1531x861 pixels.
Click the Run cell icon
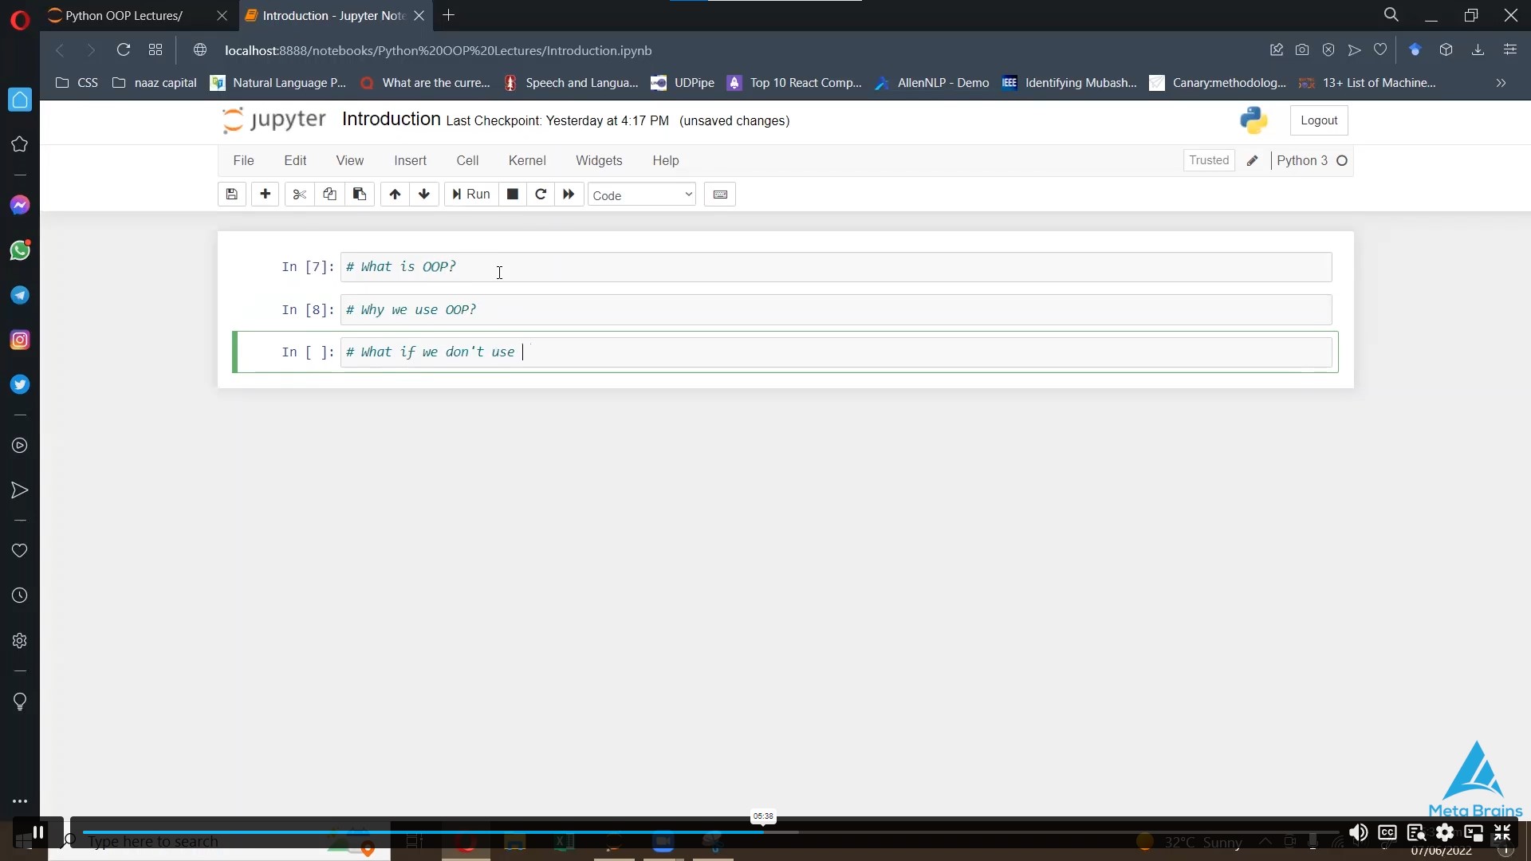[470, 194]
